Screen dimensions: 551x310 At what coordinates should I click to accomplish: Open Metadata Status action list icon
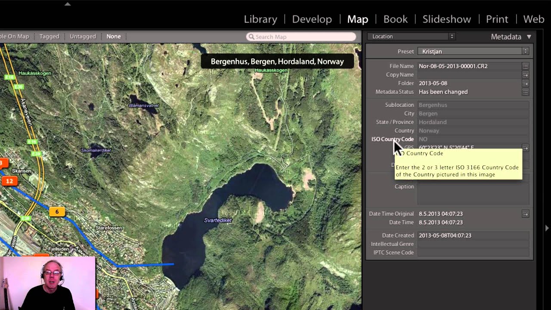tap(525, 92)
